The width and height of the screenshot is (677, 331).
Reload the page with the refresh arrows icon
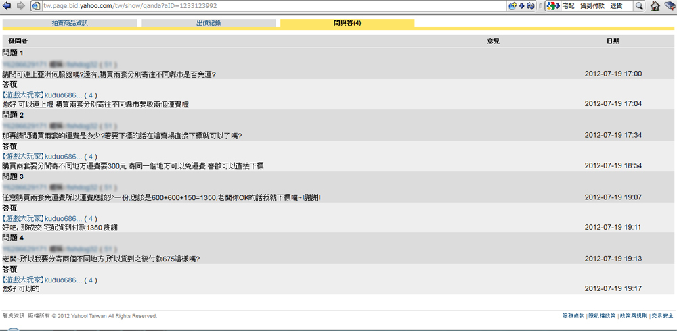[531, 6]
